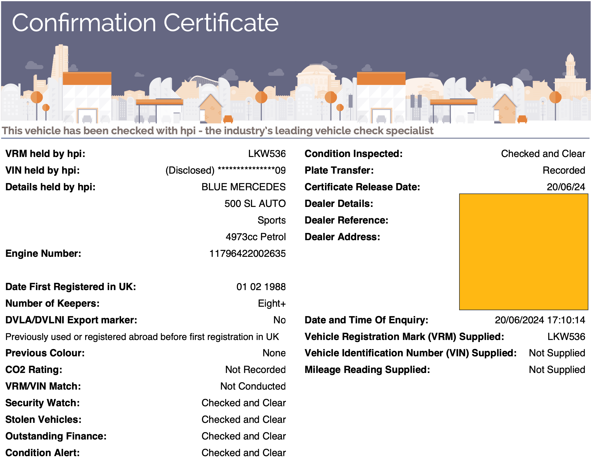Screen dimensions: 591x464
Task: Click the 'Plate Transfer:' label
Action: tap(339, 170)
